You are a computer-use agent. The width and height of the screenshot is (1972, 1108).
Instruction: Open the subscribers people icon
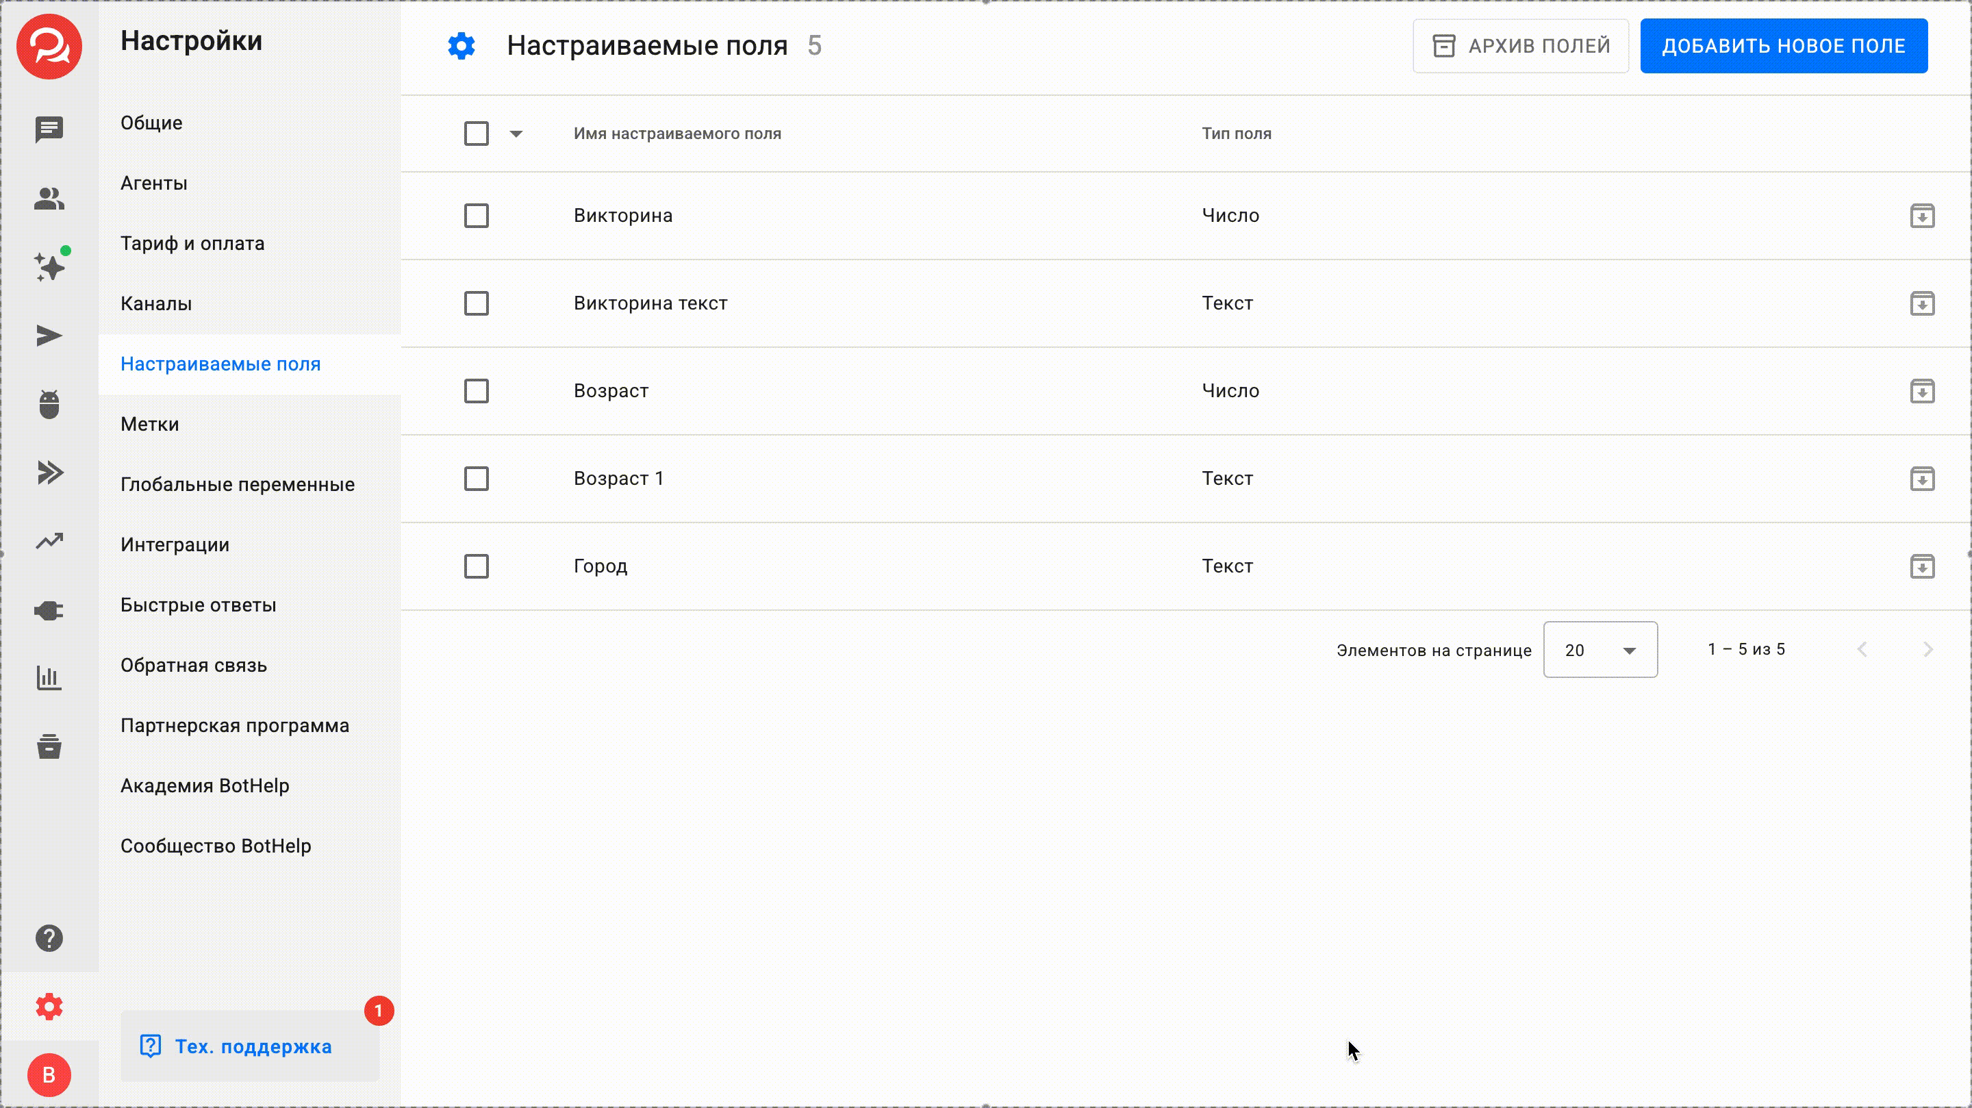coord(49,199)
